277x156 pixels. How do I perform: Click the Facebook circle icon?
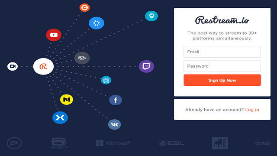pos(116,100)
